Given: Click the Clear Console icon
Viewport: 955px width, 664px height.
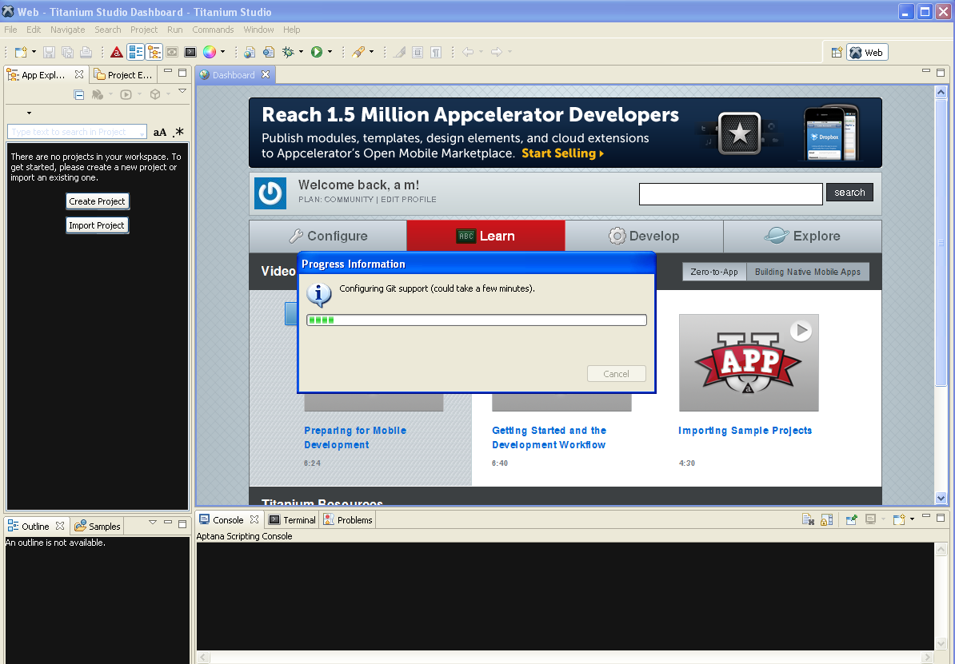Looking at the screenshot, I should pos(808,519).
